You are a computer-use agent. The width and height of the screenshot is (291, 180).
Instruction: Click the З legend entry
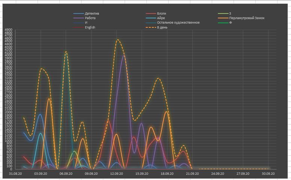[230, 14]
